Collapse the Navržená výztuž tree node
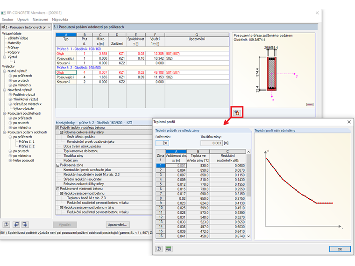This screenshot has width=355, height=266. click(5, 90)
